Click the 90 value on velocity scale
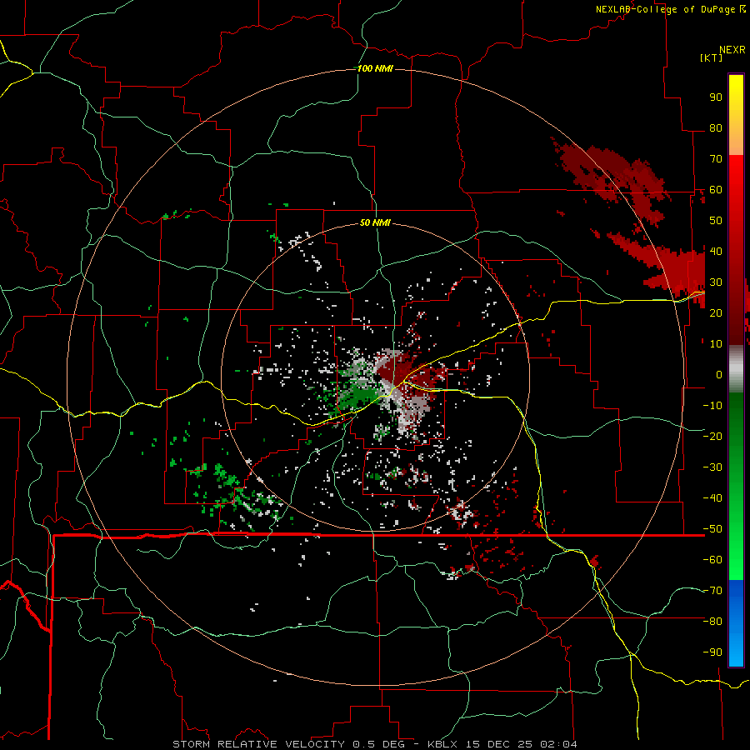 click(716, 97)
